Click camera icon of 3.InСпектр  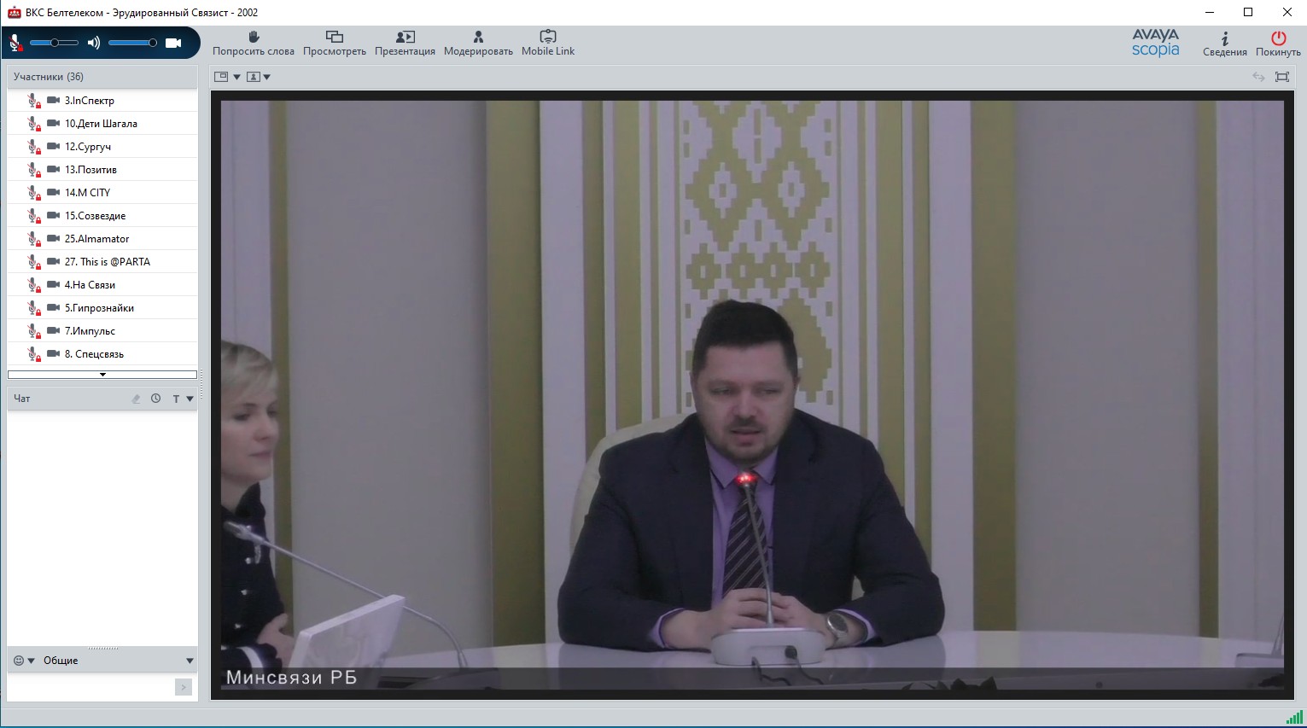click(x=53, y=100)
